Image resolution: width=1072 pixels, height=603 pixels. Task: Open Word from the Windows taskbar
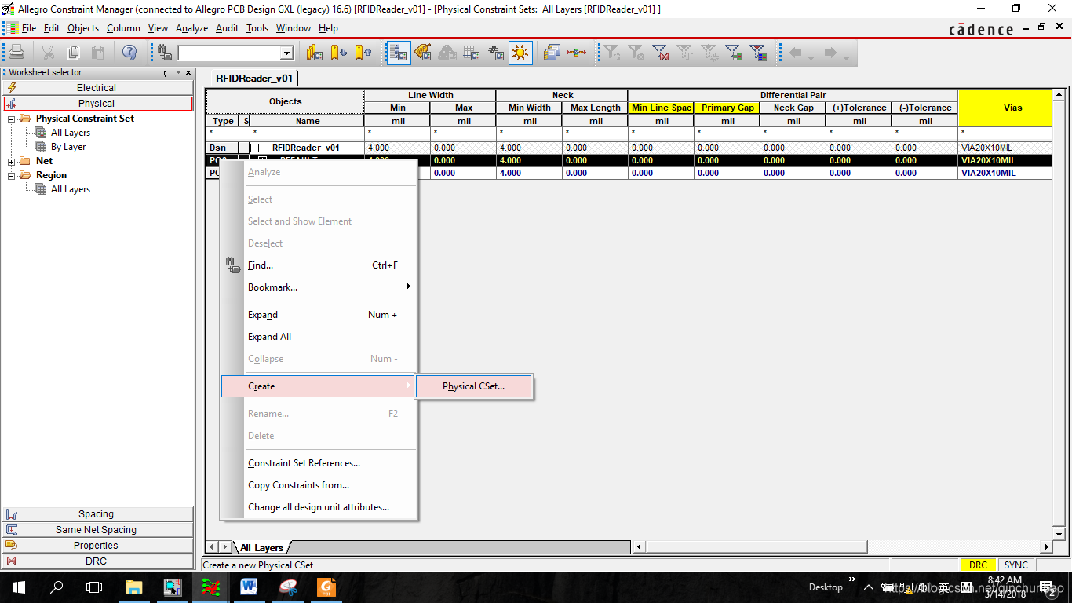point(249,587)
